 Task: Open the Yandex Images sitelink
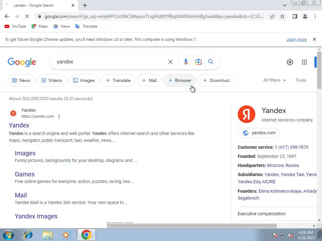[x=36, y=217]
